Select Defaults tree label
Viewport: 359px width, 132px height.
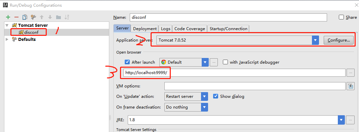point(27,39)
